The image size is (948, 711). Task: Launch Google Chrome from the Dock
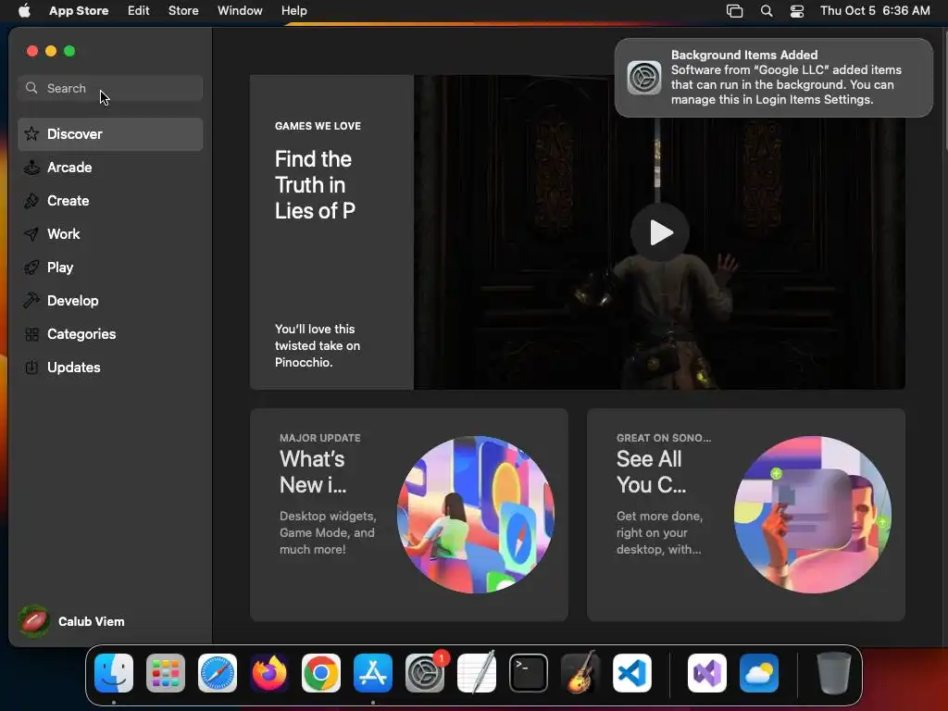click(x=321, y=673)
